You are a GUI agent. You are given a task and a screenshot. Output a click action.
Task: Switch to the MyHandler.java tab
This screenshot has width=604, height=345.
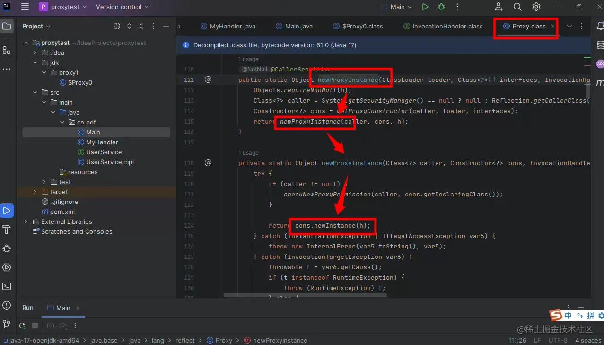232,26
